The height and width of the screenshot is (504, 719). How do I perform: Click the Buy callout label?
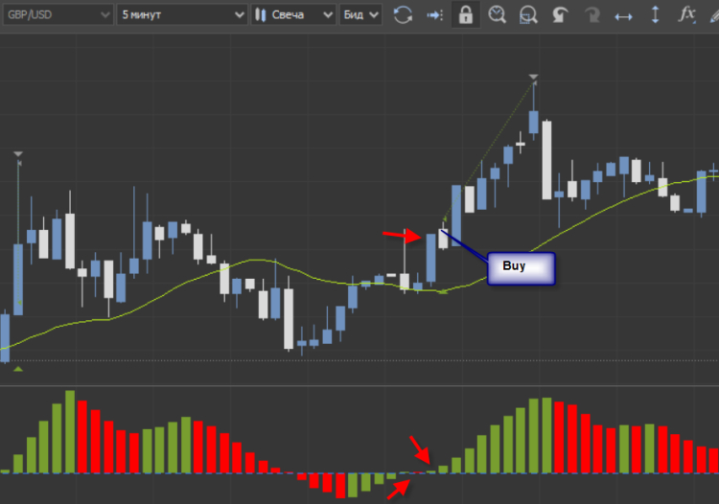[522, 268]
